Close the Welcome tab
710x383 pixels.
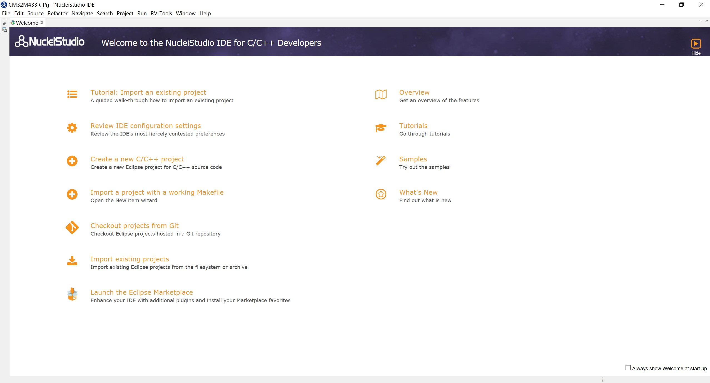42,22
